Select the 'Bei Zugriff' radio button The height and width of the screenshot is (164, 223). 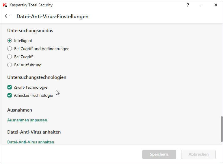coord(10,57)
